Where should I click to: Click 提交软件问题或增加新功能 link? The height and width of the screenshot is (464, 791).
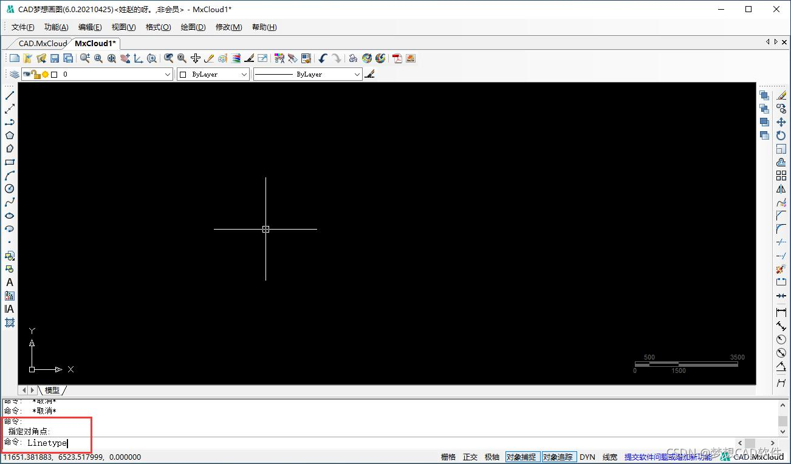coord(668,457)
